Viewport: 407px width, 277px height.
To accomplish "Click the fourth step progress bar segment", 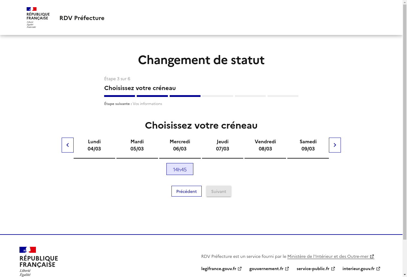I will [218, 96].
